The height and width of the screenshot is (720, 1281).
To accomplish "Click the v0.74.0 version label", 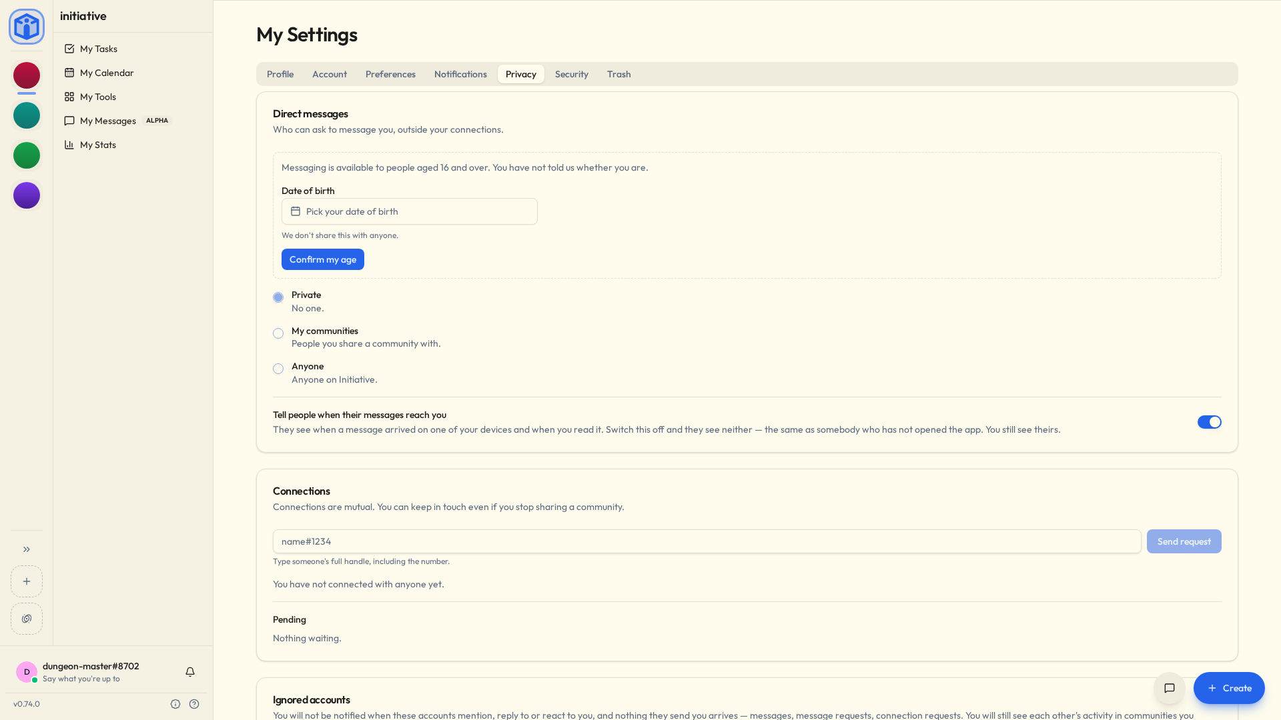I will [27, 704].
